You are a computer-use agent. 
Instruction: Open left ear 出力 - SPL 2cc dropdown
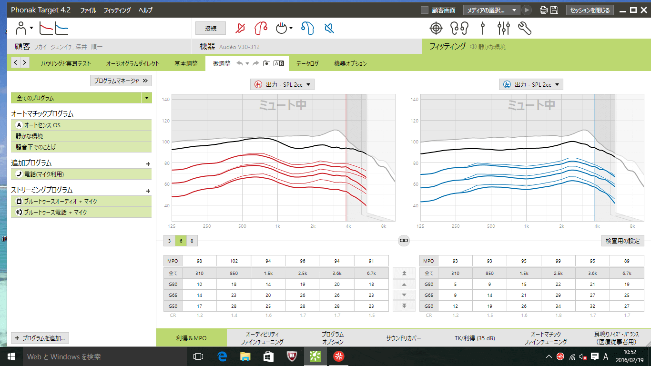click(x=531, y=84)
